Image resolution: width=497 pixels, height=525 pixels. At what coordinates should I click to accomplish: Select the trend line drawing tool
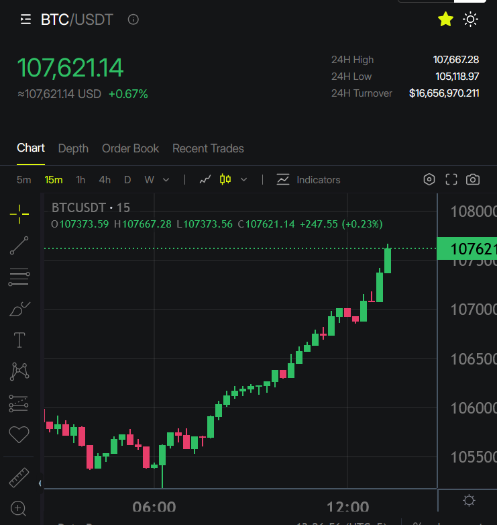click(x=19, y=245)
